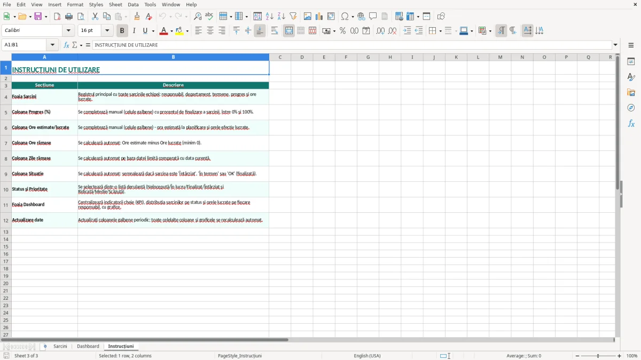Apply yellow Background Color swatch
This screenshot has width=641, height=360.
pyautogui.click(x=179, y=31)
